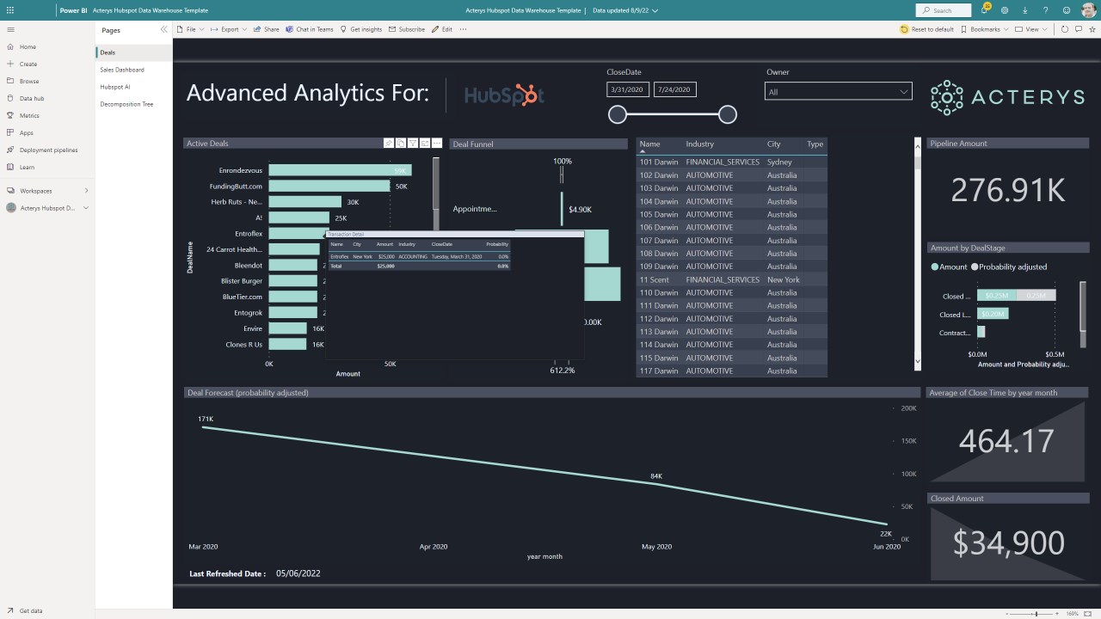Open the user profile avatar
1101x619 pixels.
pos(1088,10)
